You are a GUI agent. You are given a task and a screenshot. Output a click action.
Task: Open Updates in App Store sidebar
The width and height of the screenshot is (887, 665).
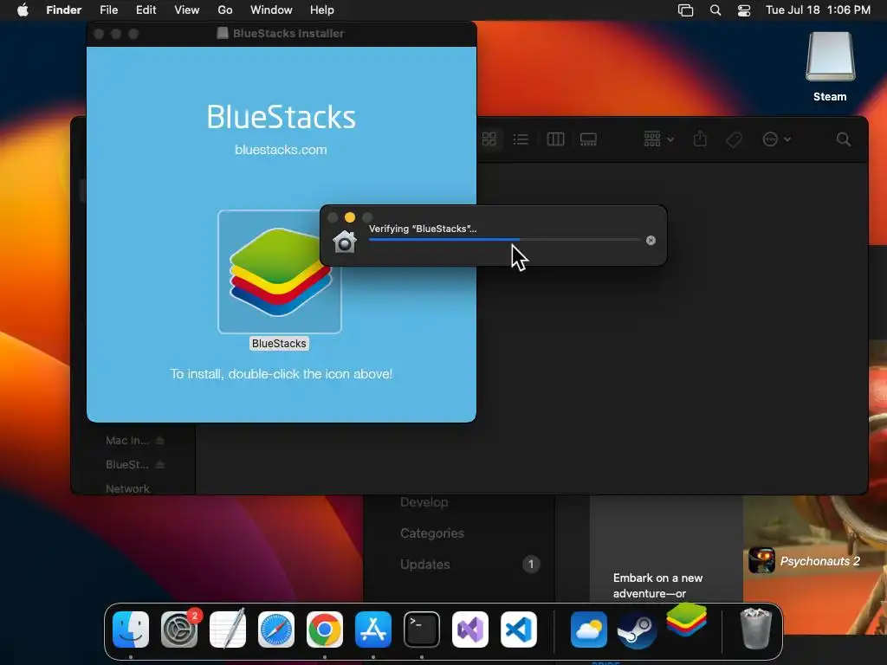click(424, 565)
